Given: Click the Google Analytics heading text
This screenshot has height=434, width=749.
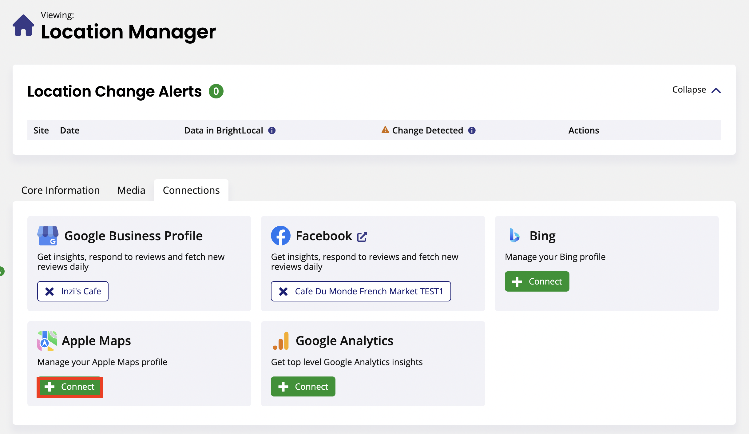Looking at the screenshot, I should [344, 341].
